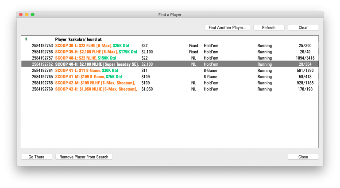This screenshot has height=188, width=340.
Task: Click 'Running' status in SCOOP 41-M row
Action: [265, 77]
